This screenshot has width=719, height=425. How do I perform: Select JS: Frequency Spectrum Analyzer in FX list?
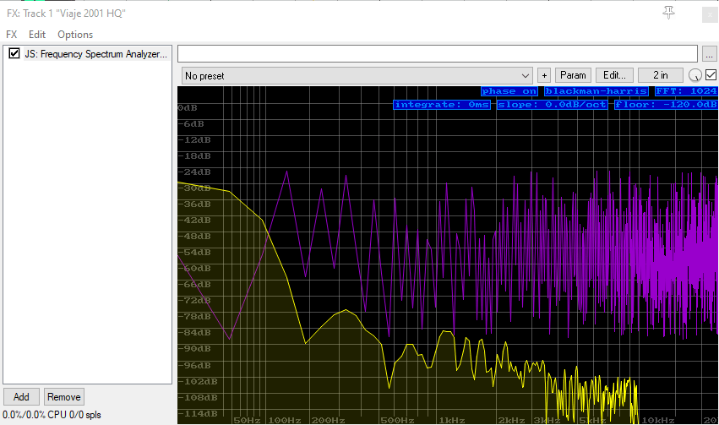[95, 53]
